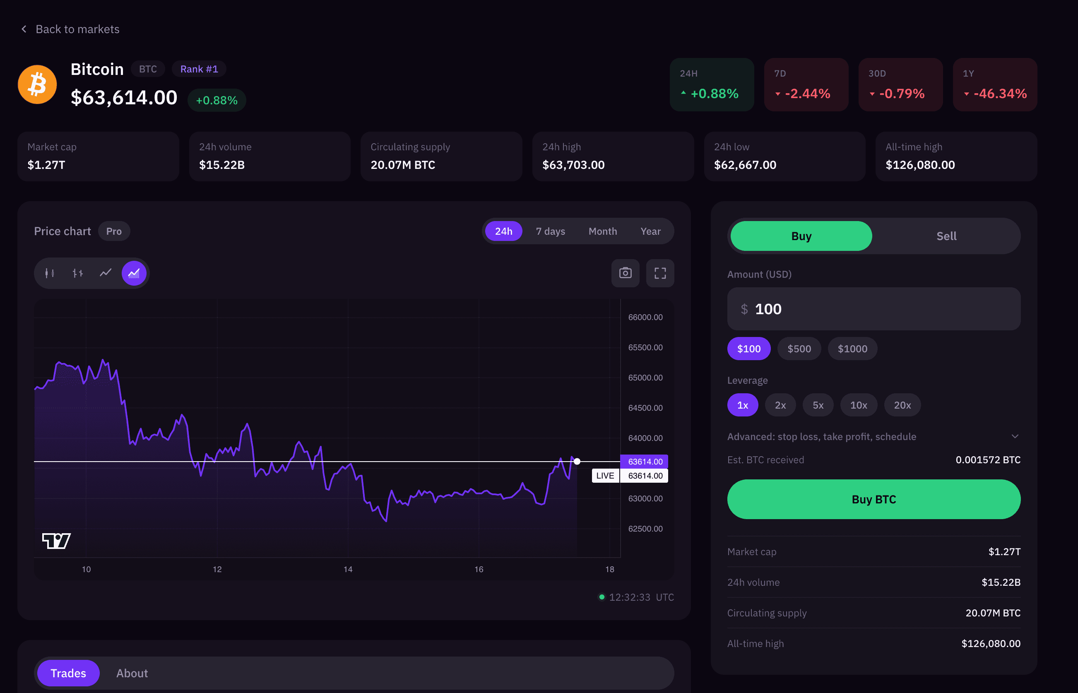Click the green +0.88% badge beside price
This screenshot has width=1078, height=693.
[217, 100]
